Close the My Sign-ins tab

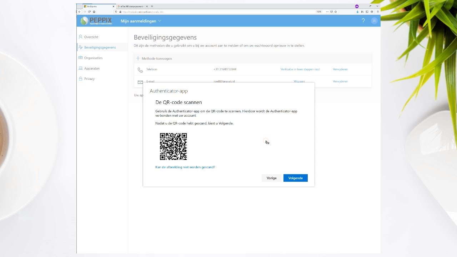(114, 6)
